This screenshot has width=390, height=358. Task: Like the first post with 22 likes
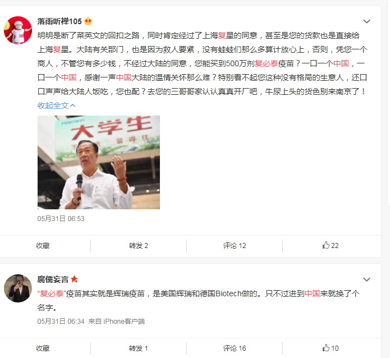coord(331,246)
